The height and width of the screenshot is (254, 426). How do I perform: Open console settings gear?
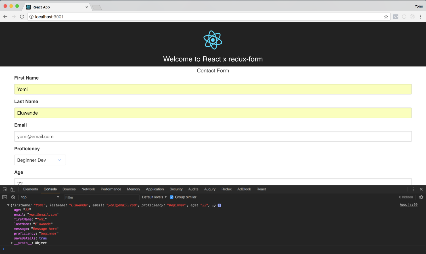pos(421,197)
